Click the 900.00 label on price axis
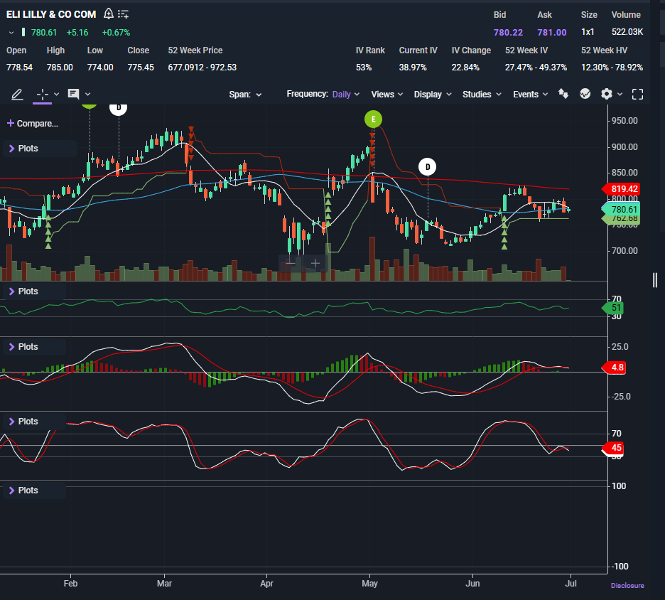This screenshot has width=665, height=600. (625, 147)
